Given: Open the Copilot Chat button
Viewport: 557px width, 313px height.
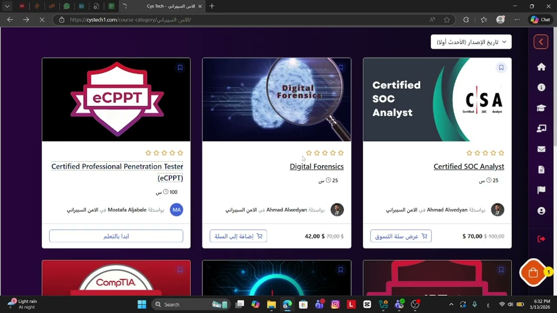Looking at the screenshot, I should tap(540, 20).
